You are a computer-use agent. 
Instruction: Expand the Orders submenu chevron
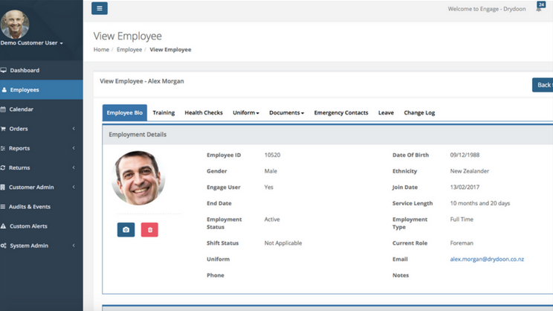[74, 129]
